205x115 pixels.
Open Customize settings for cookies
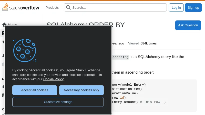point(58,102)
